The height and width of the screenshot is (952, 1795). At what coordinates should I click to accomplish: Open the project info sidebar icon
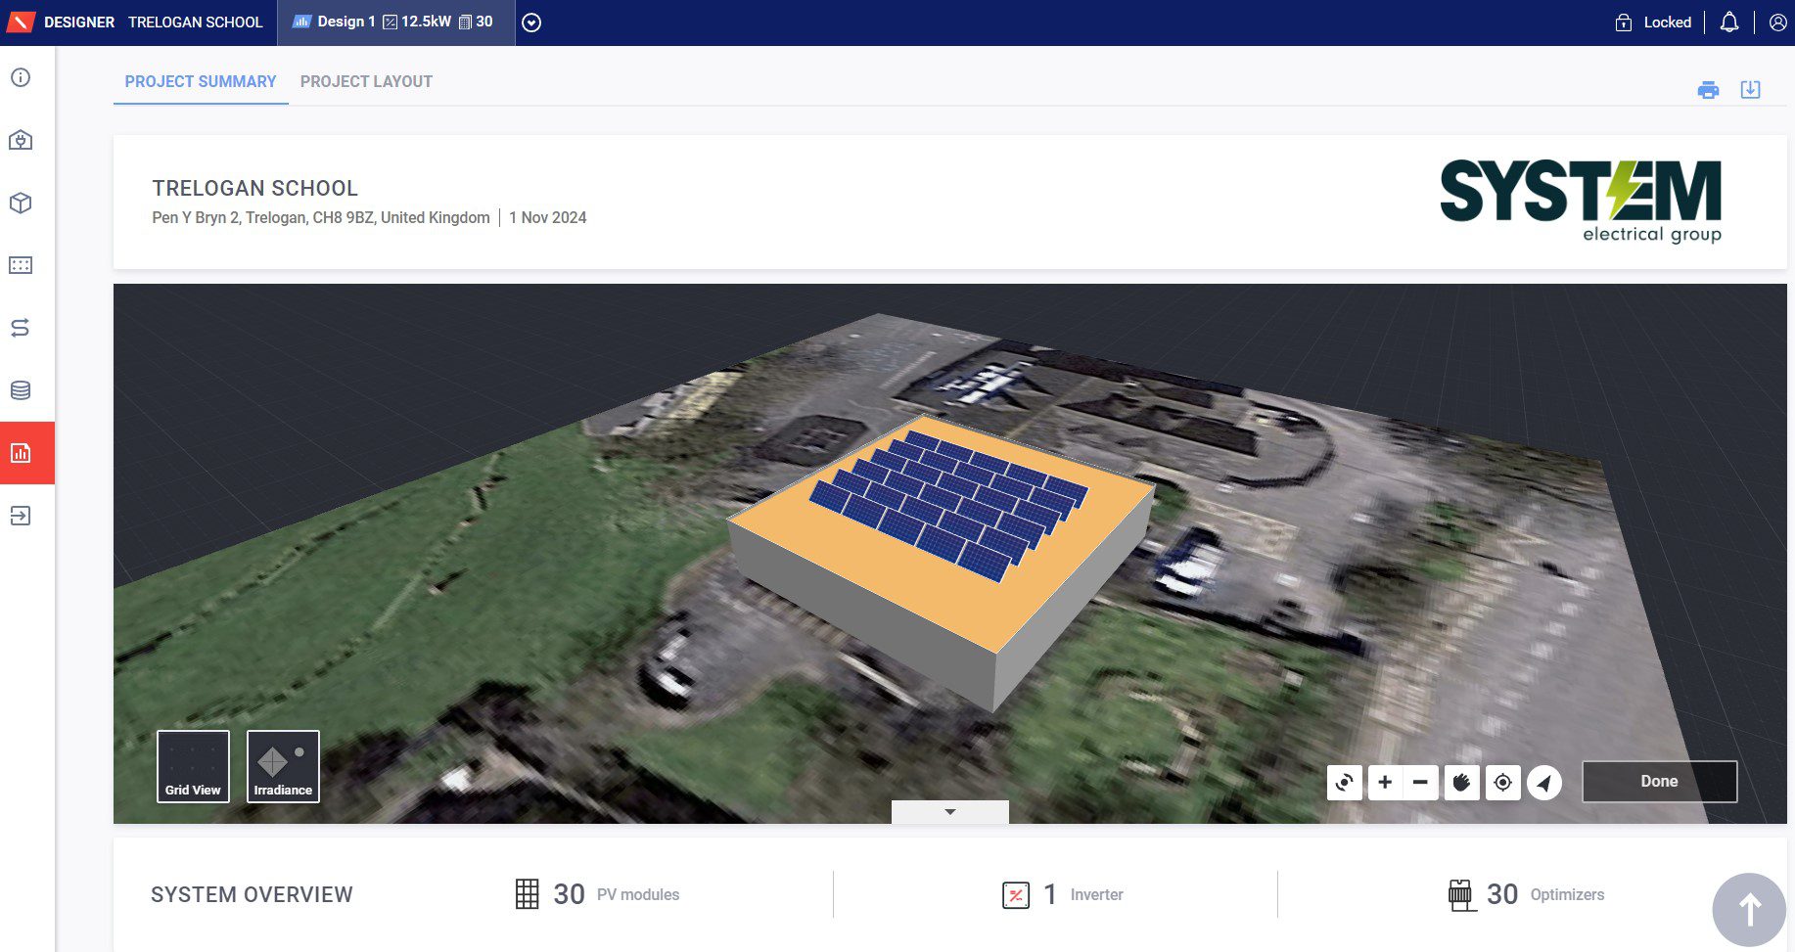21,77
